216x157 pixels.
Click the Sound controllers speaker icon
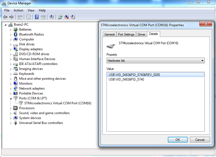(15, 113)
